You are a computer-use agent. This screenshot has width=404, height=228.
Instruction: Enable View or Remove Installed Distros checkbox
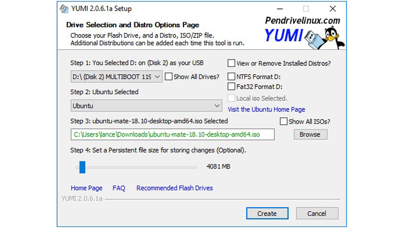pyautogui.click(x=231, y=63)
